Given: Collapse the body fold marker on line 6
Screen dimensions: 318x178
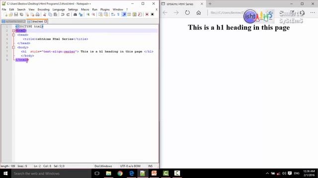Looking at the screenshot, I should click(x=13, y=47).
